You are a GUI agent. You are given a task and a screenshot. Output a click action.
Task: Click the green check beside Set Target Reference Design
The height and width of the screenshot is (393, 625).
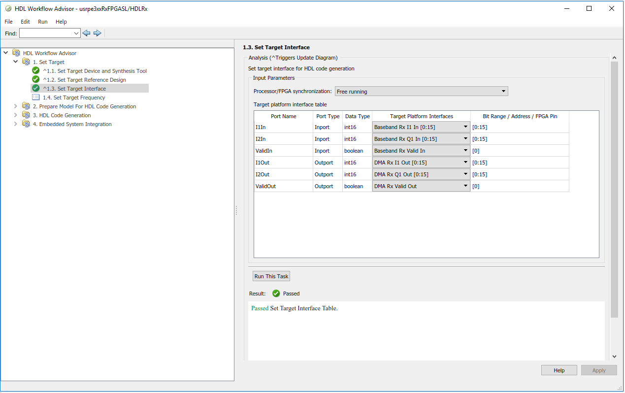click(36, 80)
